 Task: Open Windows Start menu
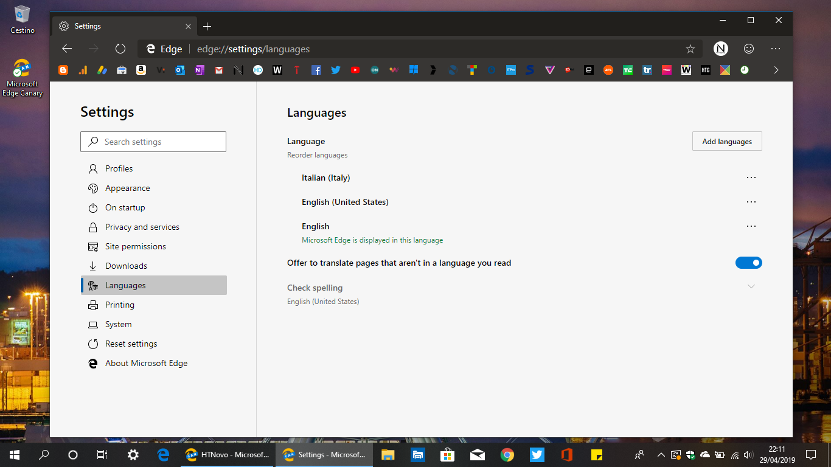15,455
